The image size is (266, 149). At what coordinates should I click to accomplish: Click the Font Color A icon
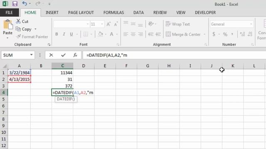tap(111, 34)
